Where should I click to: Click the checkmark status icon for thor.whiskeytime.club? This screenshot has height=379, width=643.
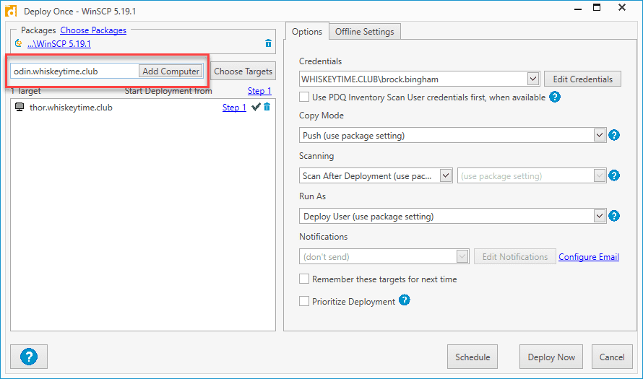coord(256,107)
